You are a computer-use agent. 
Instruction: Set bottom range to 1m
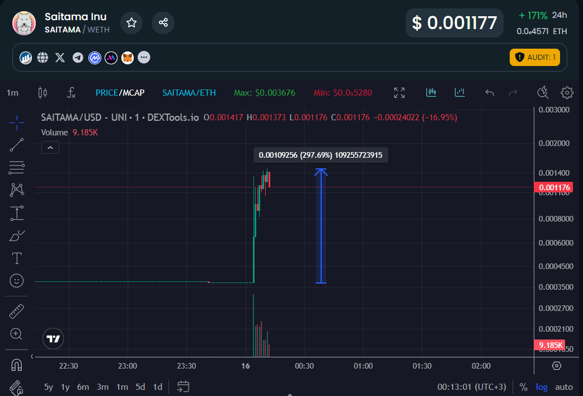pos(122,387)
